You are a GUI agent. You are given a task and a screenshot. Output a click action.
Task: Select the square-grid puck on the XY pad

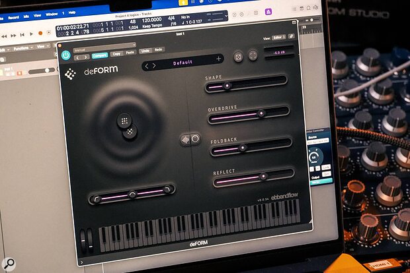point(124,121)
